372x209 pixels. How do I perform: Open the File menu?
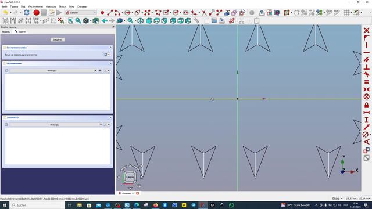[x=4, y=6]
